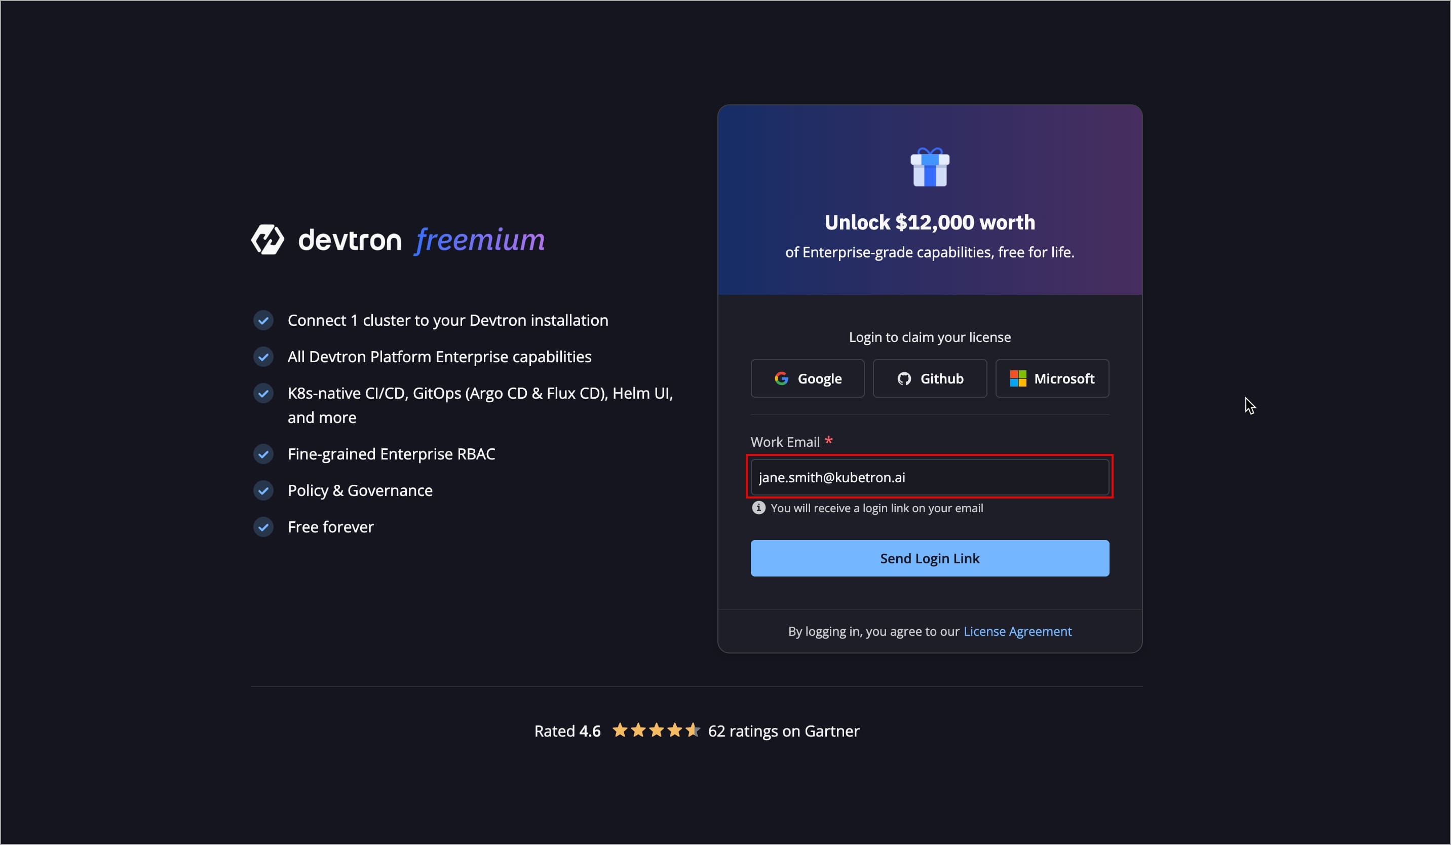Click the checkmark next to K8s-native CI/CD
The image size is (1451, 845).
(264, 393)
